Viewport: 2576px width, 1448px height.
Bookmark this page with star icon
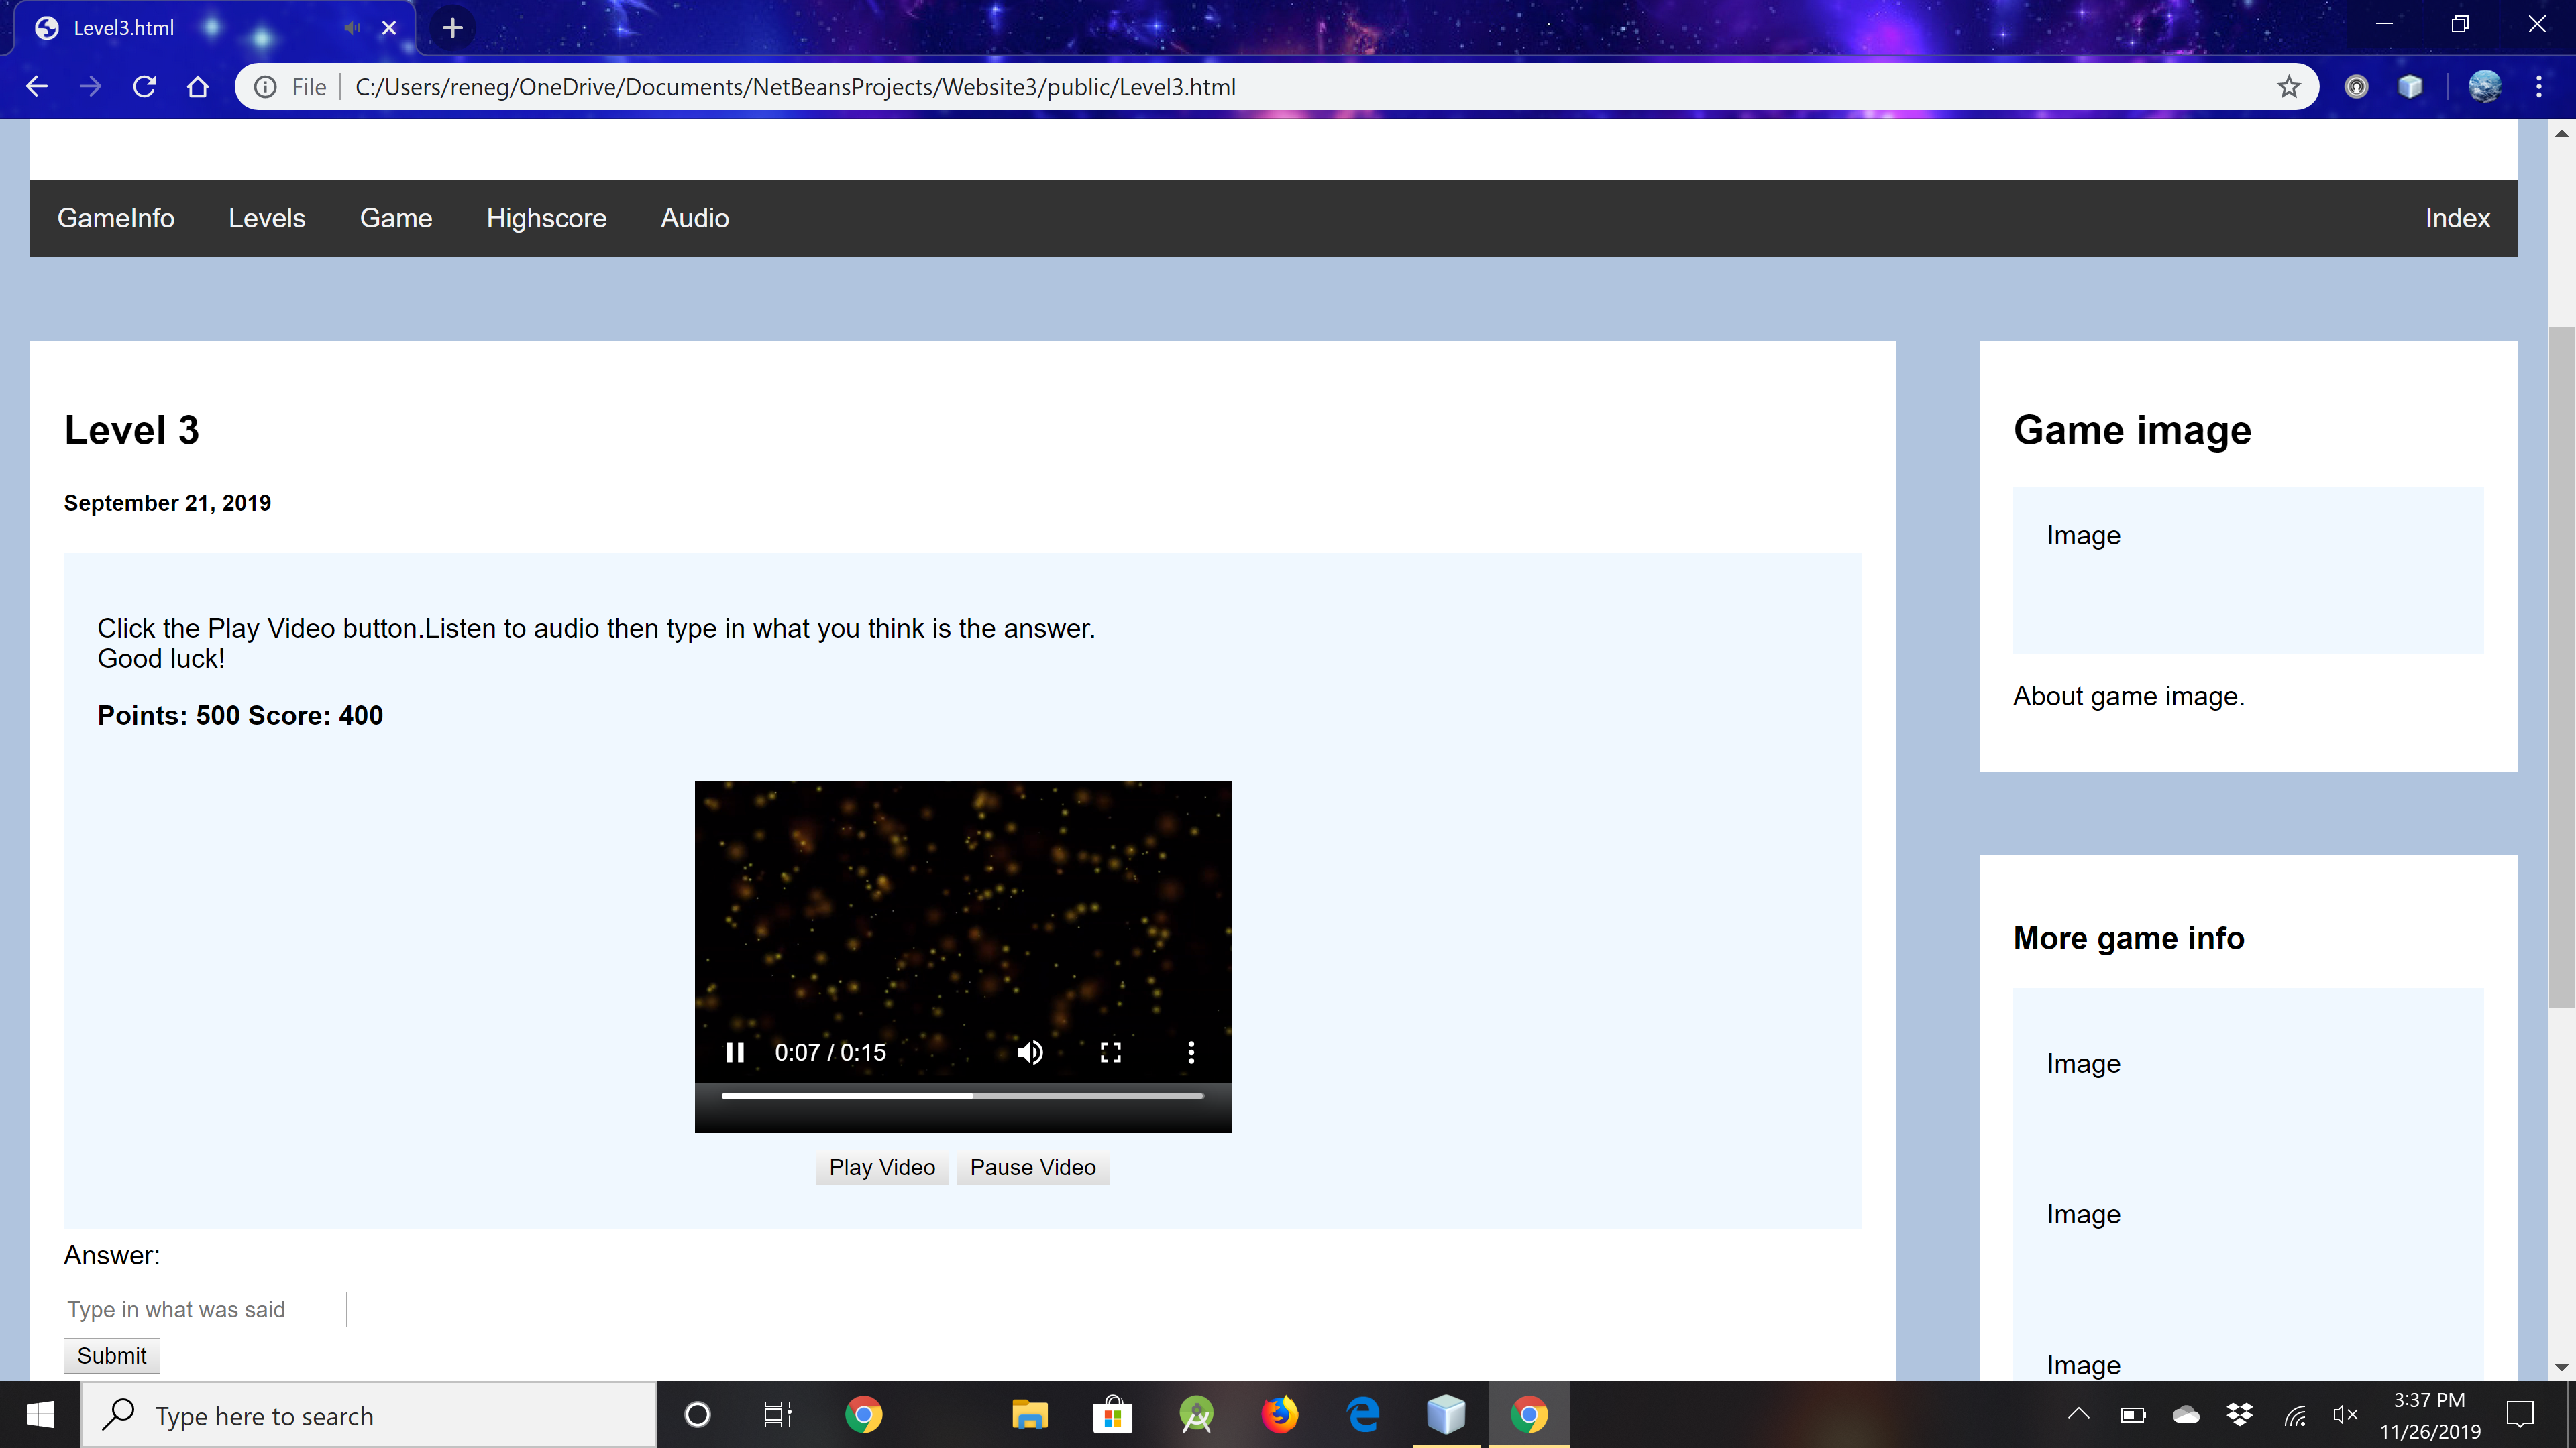click(x=2288, y=87)
